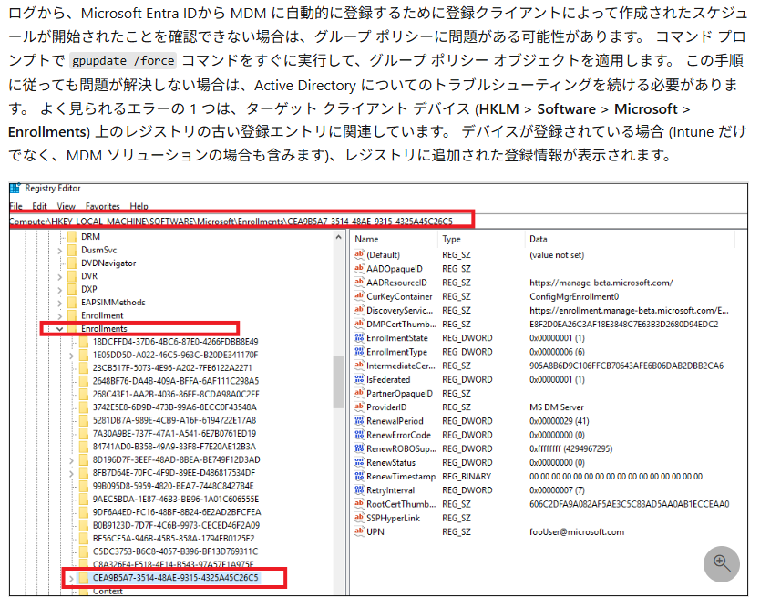Open the Favorites menu in Registry Editor
The image size is (760, 608).
[102, 206]
